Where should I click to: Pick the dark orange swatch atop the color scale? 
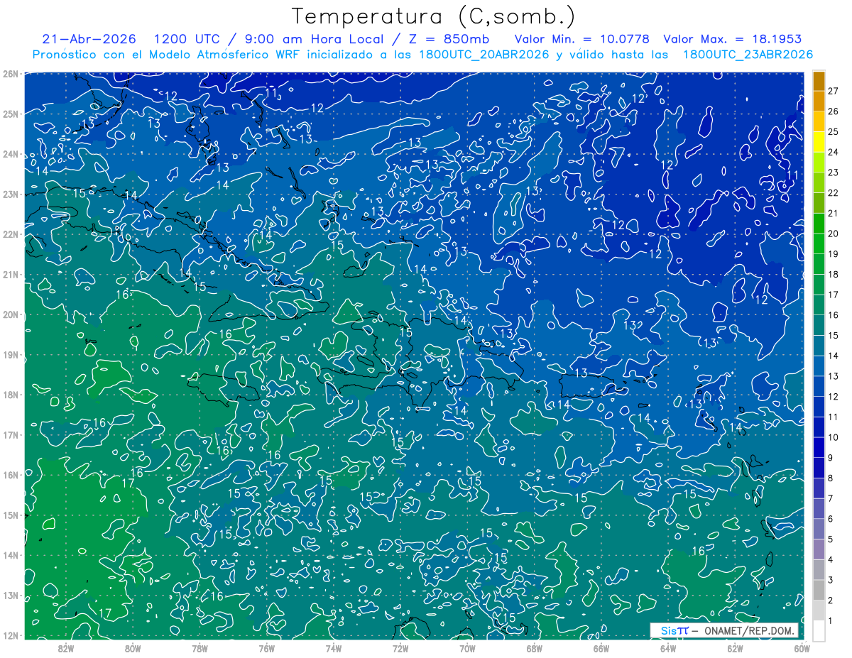point(819,81)
